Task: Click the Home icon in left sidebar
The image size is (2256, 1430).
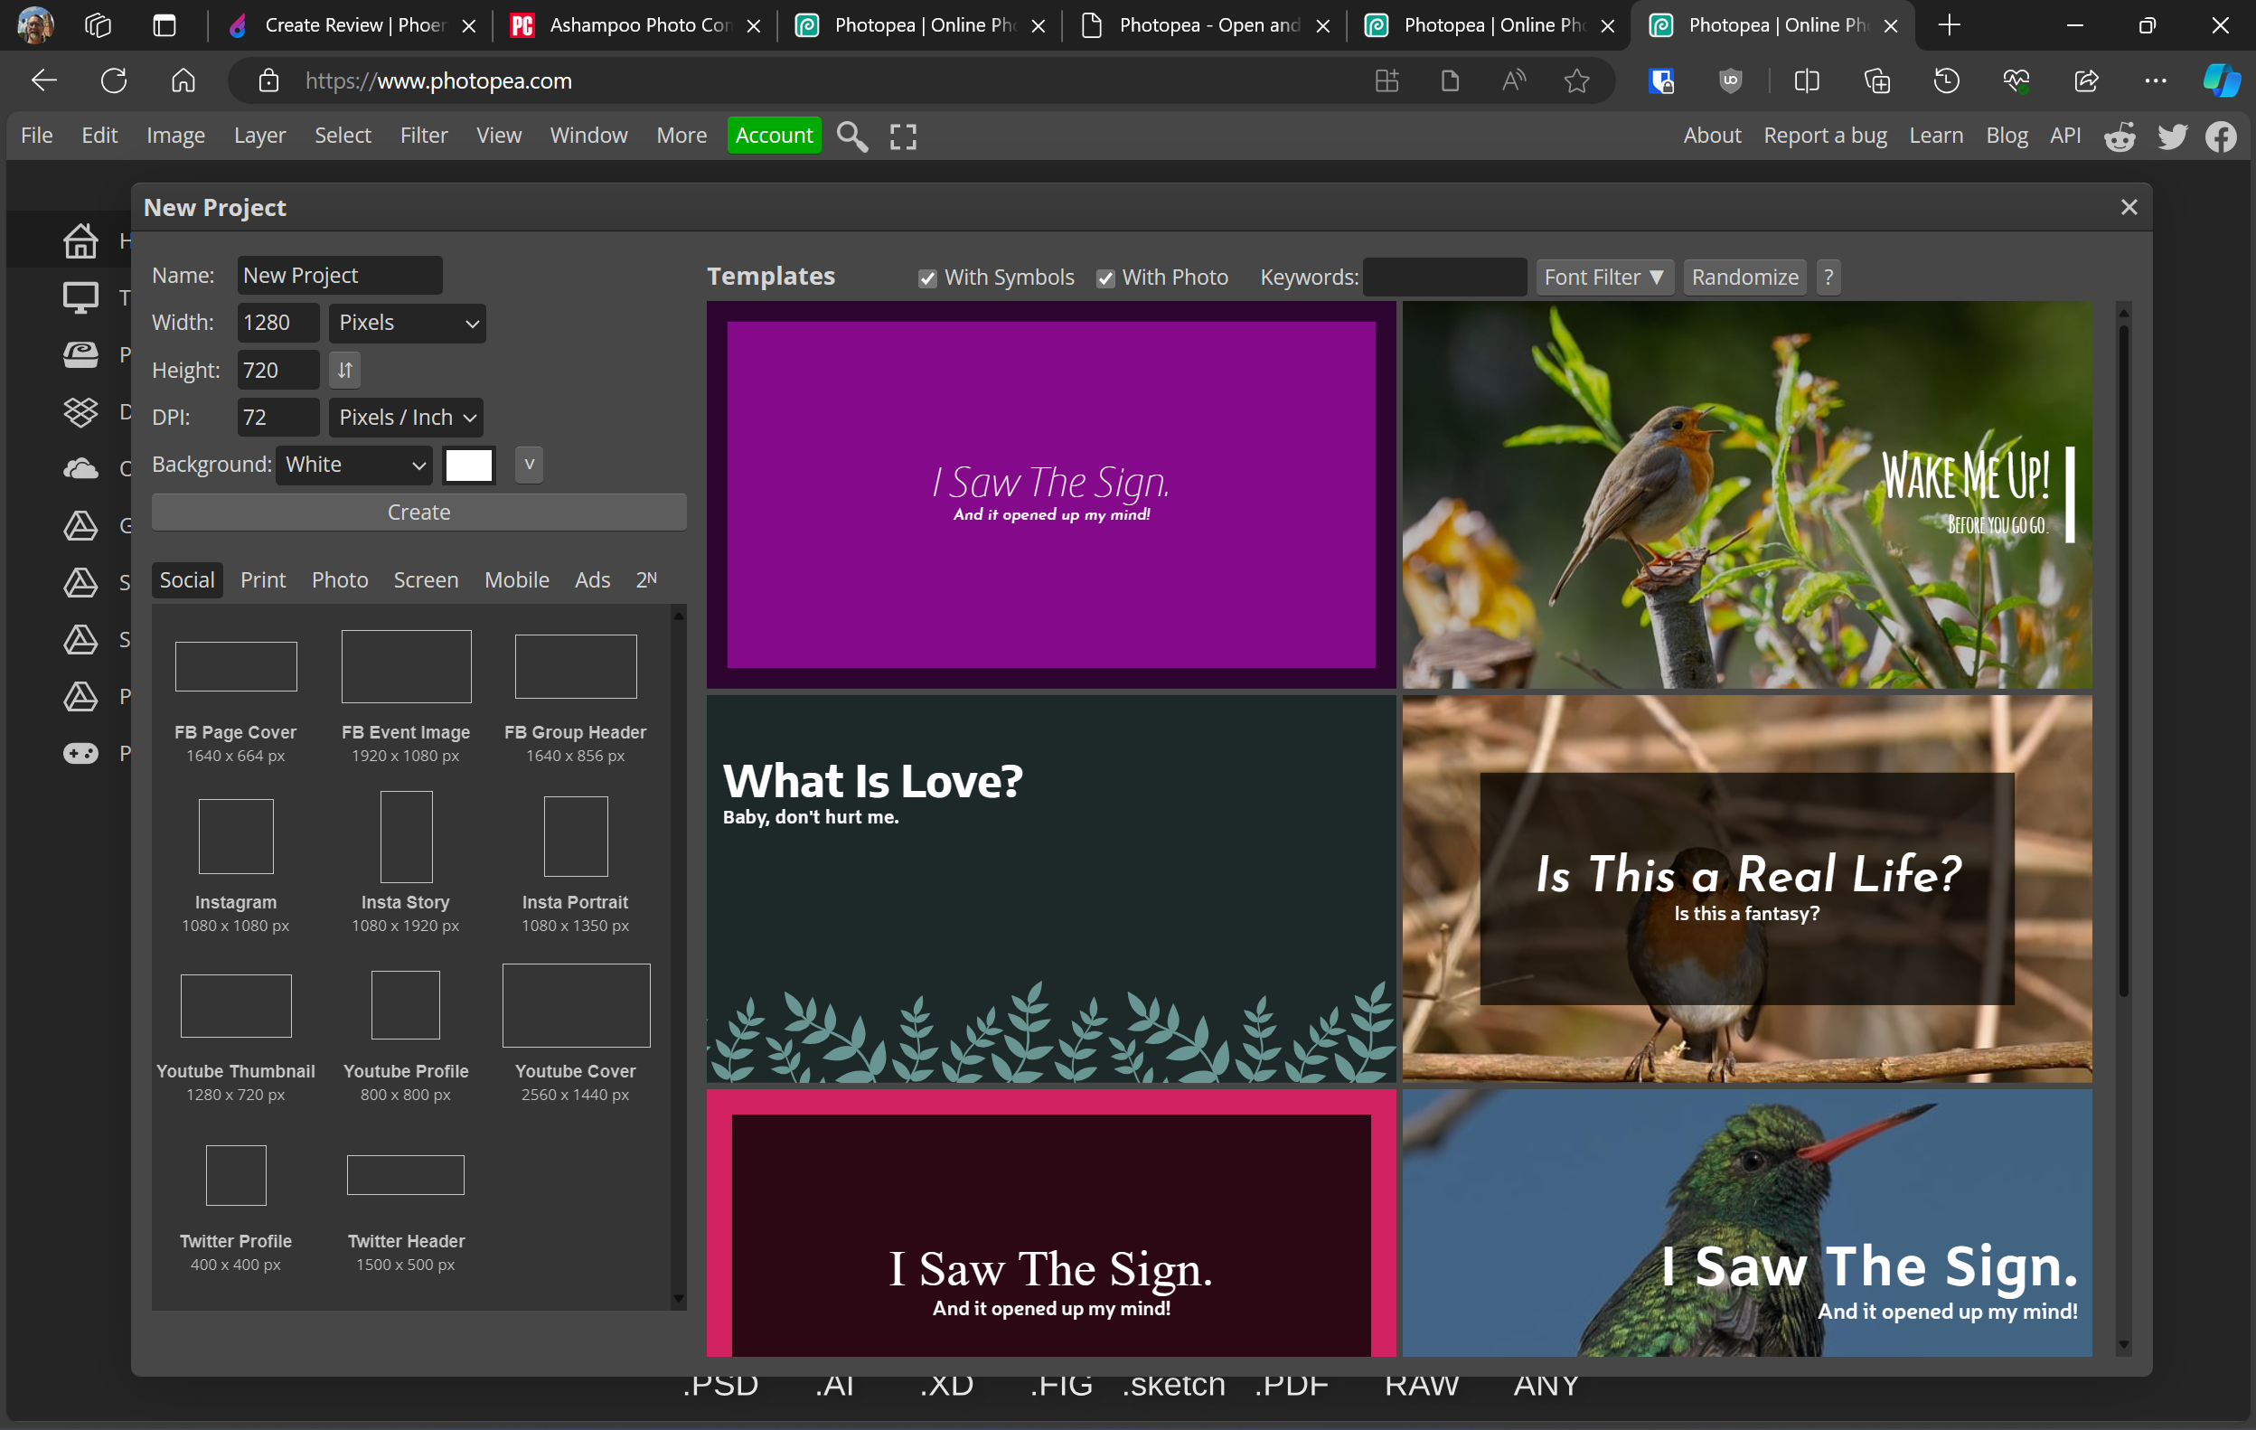Action: [80, 241]
